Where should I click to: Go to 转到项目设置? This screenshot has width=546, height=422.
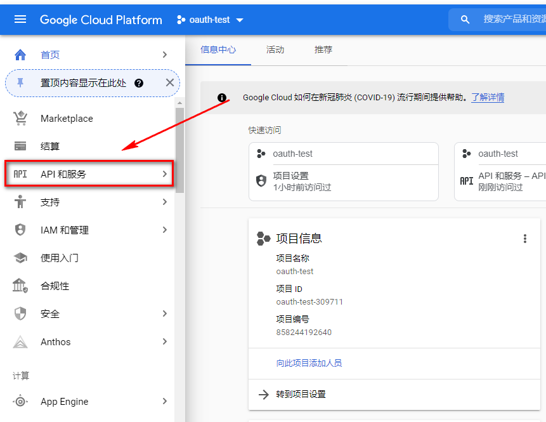301,394
